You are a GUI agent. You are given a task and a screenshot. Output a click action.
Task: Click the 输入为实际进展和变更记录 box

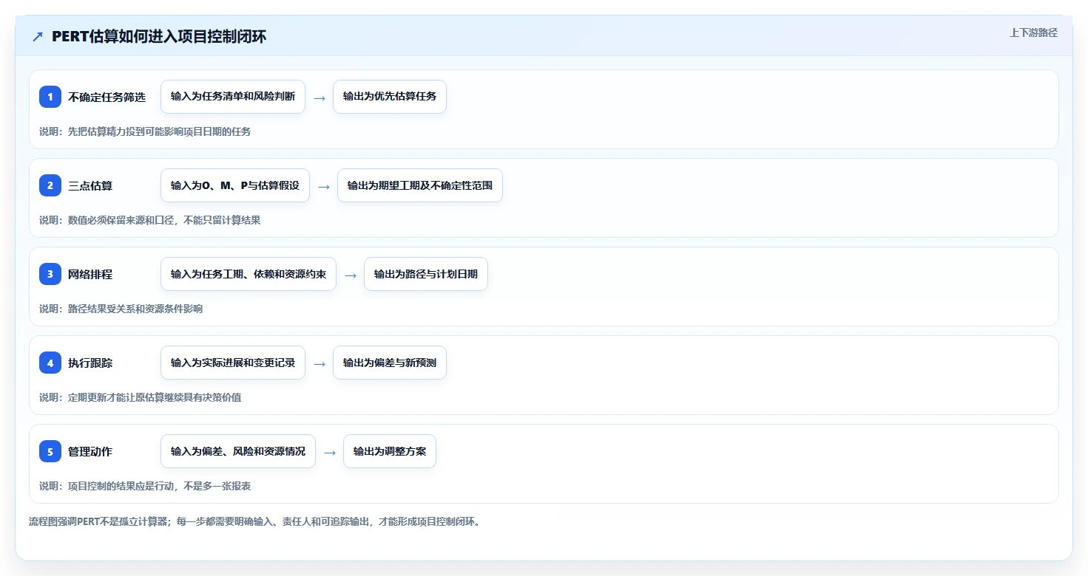point(233,363)
